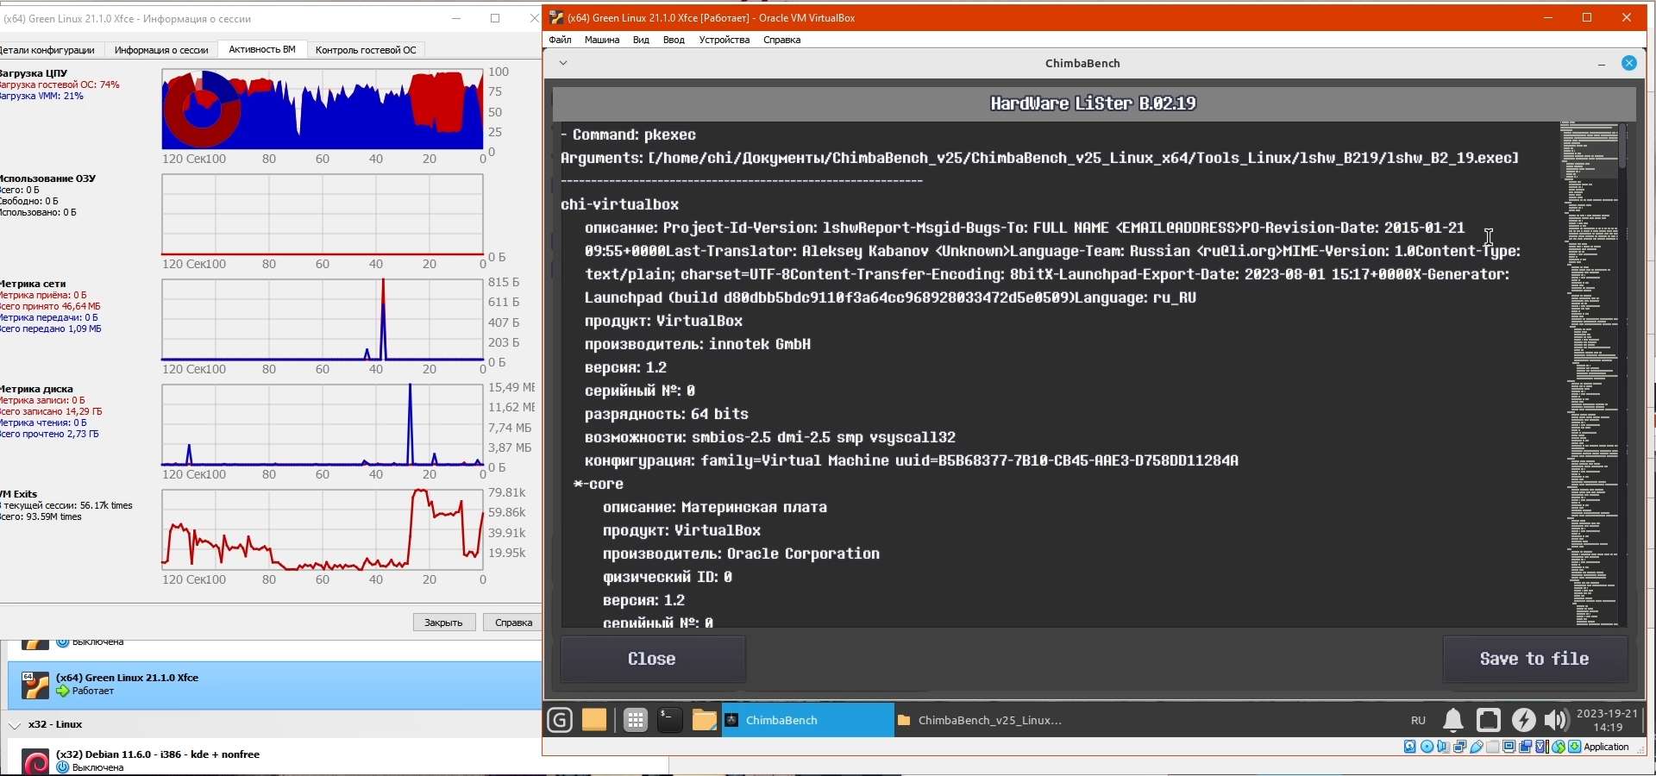
Task: Click the 'разрядность: 64 bits' line
Action: (667, 414)
